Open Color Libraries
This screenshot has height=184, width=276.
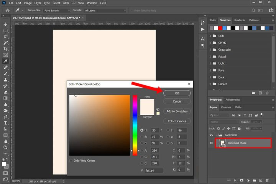(177, 121)
